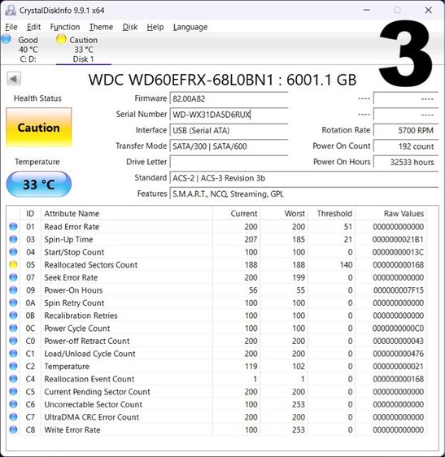Click blue status dot for Recalibration Retries

pyautogui.click(x=13, y=316)
